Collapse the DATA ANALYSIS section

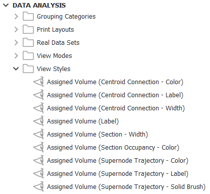[x=6, y=6]
